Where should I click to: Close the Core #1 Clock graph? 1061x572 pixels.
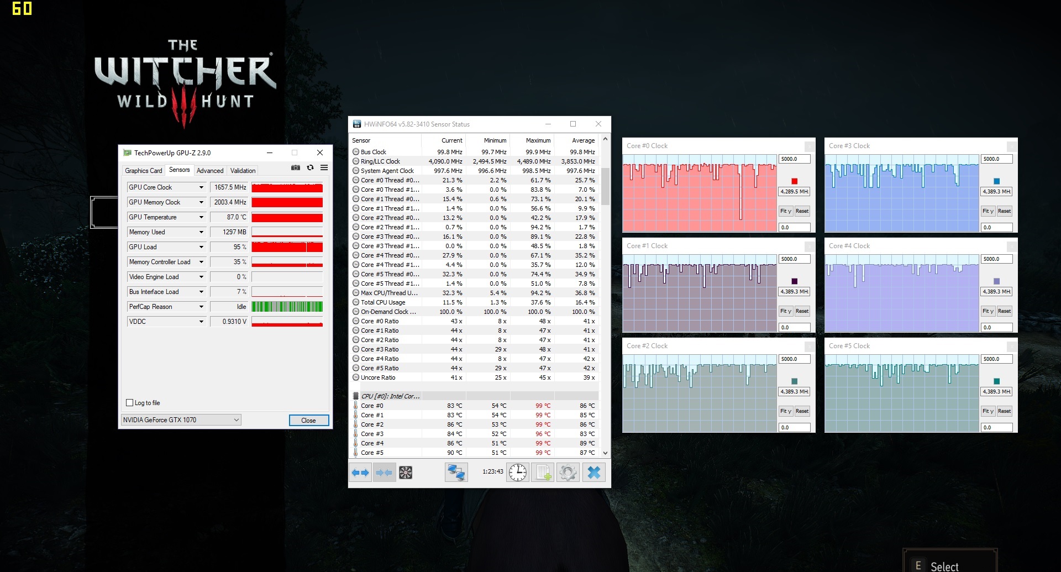810,246
